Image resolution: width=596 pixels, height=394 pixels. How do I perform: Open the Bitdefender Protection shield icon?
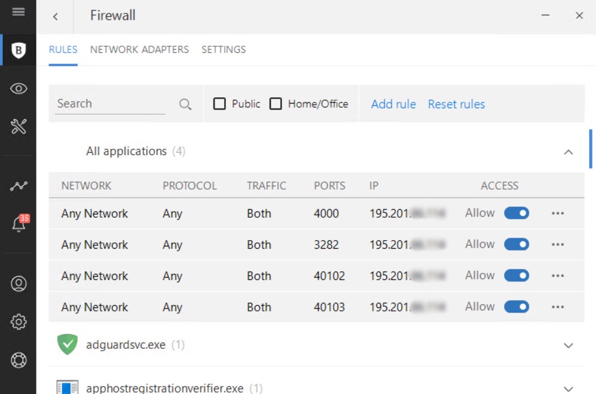click(19, 51)
